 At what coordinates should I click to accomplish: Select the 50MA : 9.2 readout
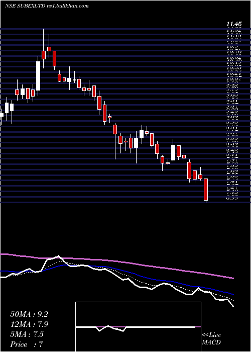[x=29, y=314]
